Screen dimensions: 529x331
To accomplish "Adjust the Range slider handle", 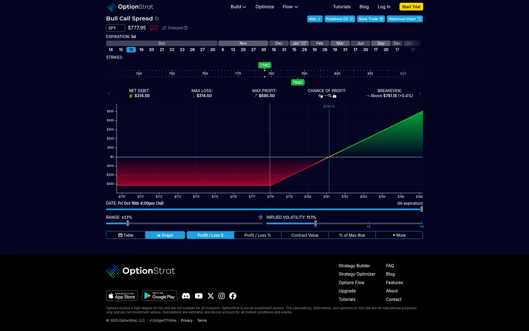I will [128, 223].
